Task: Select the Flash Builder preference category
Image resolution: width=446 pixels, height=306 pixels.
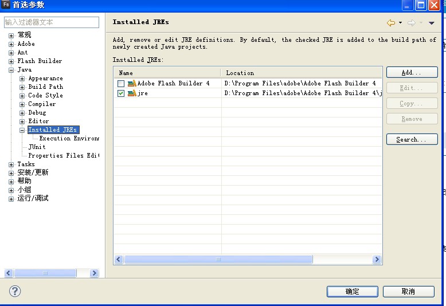Action: click(x=40, y=61)
